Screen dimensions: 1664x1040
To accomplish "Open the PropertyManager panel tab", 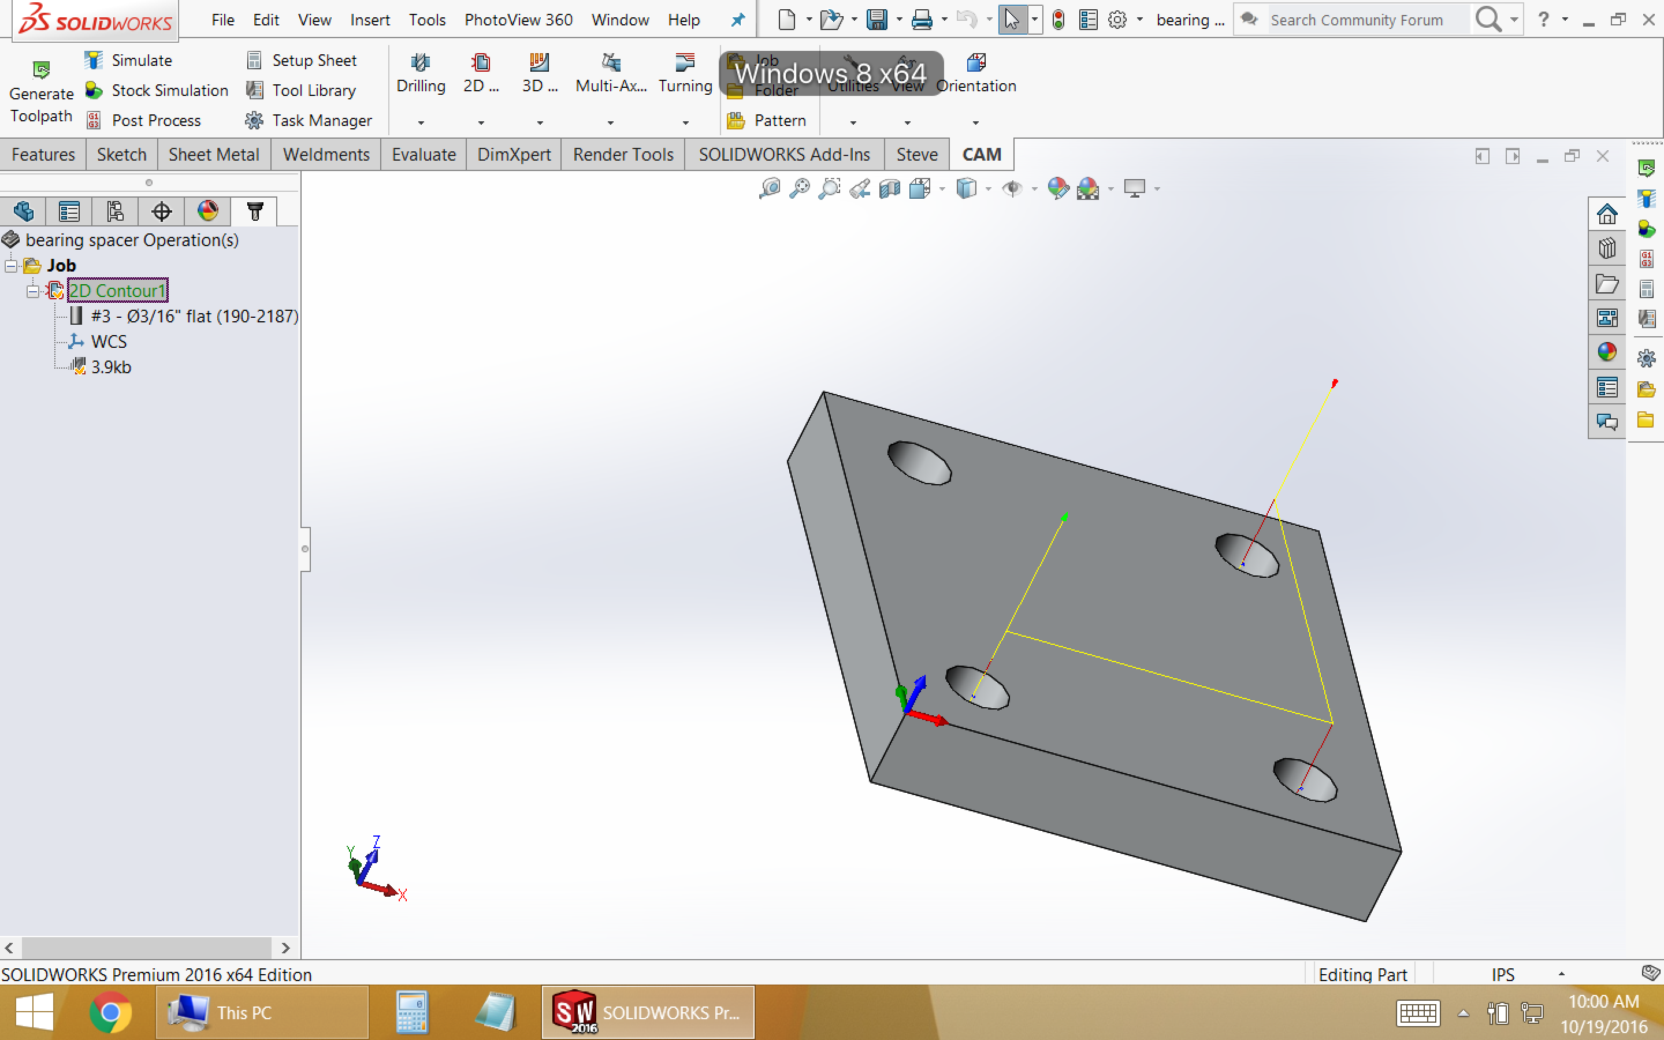I will [x=69, y=211].
